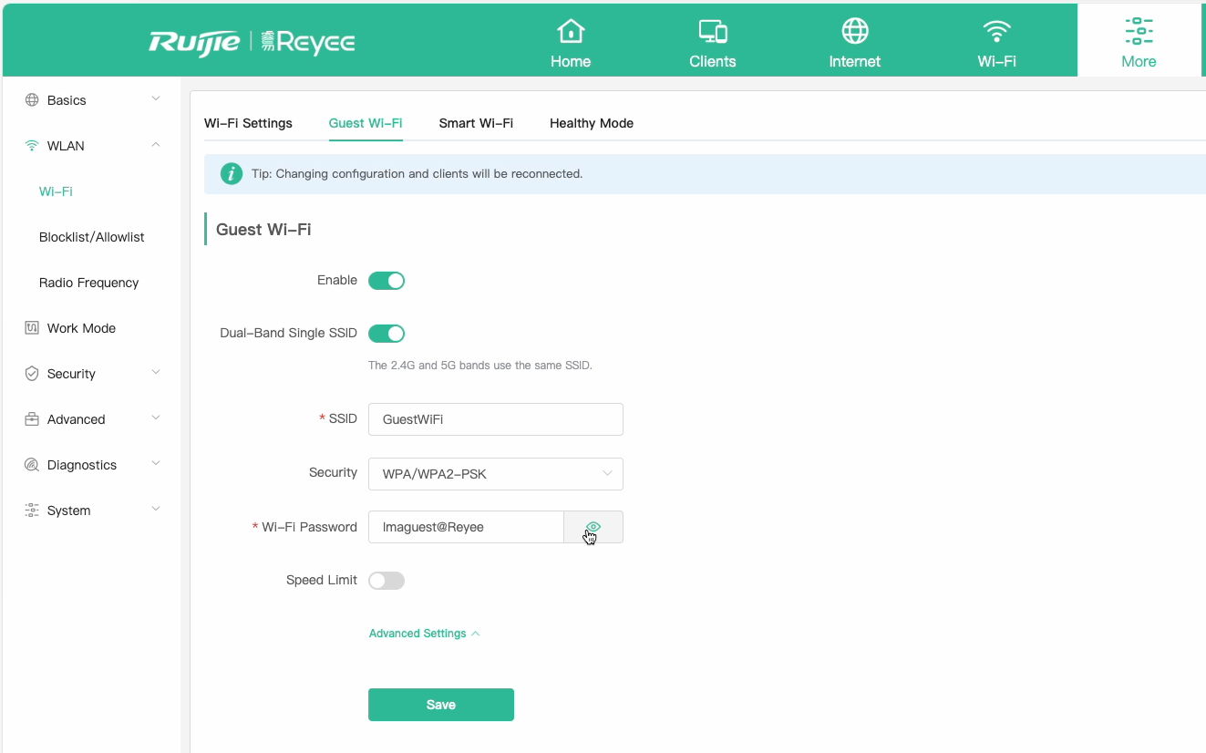
Task: Click the Security shield icon in sidebar
Action: (x=32, y=374)
